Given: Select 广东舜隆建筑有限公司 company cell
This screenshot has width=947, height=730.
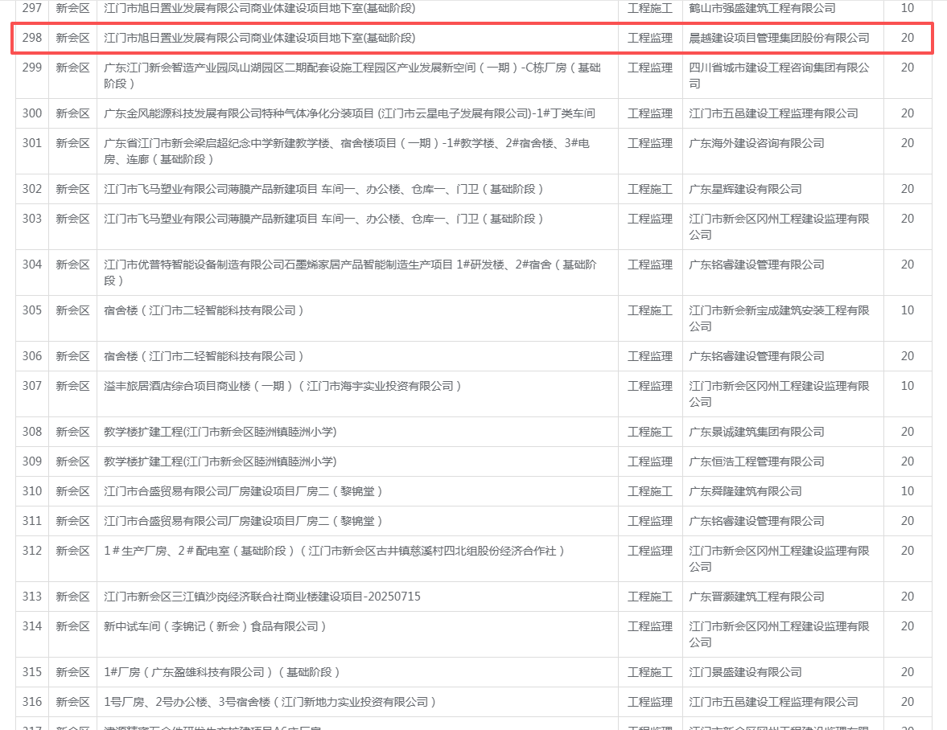Looking at the screenshot, I should pyautogui.click(x=745, y=491).
